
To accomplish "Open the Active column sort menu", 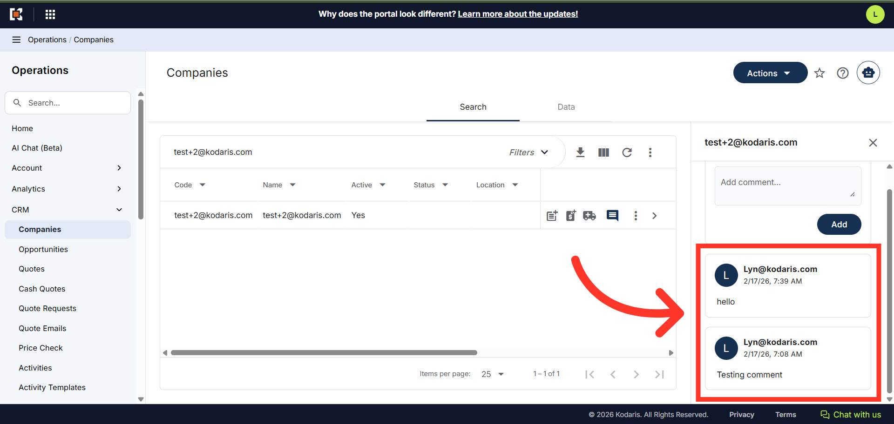I will coord(382,185).
